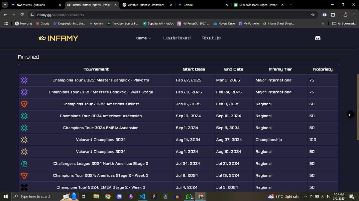This screenshot has height=201, width=359.
Task: Open the Windows Start menu
Action: [6, 196]
